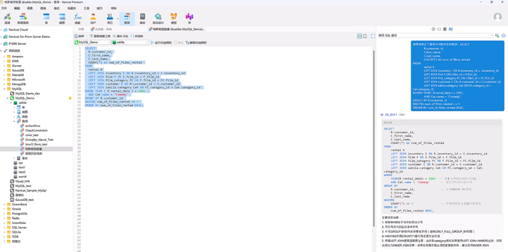Switch to horizontal split editor layout
The height and width of the screenshot is (252, 508).
pyautogui.click(x=359, y=36)
